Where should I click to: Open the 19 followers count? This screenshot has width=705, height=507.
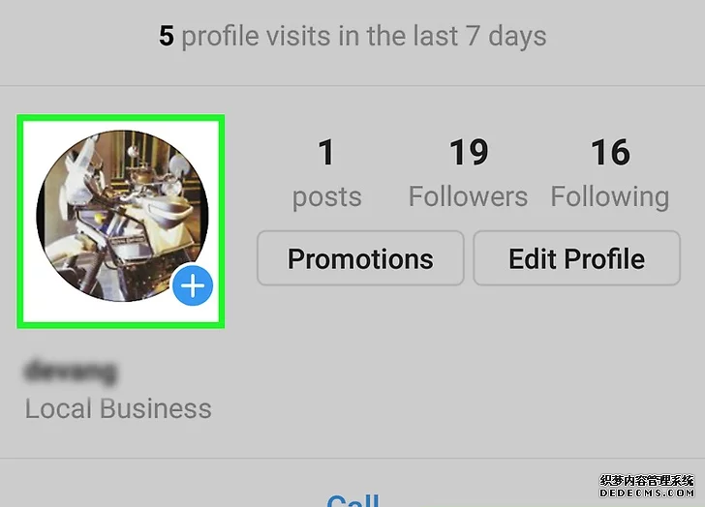469,153
